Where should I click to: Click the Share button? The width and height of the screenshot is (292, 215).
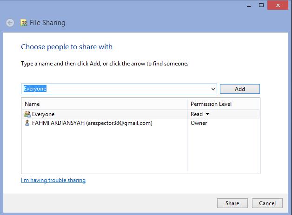(x=232, y=203)
